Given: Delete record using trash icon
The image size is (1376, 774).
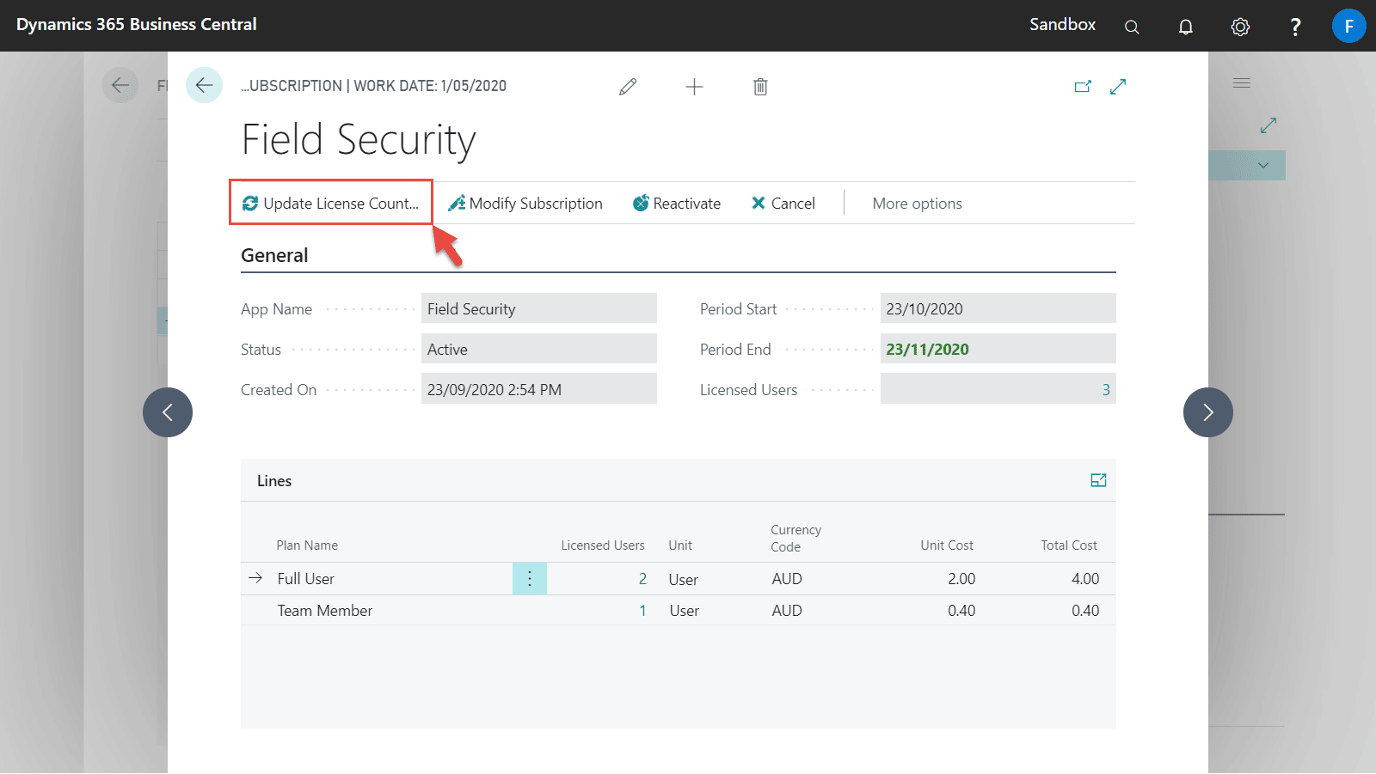Looking at the screenshot, I should (760, 87).
